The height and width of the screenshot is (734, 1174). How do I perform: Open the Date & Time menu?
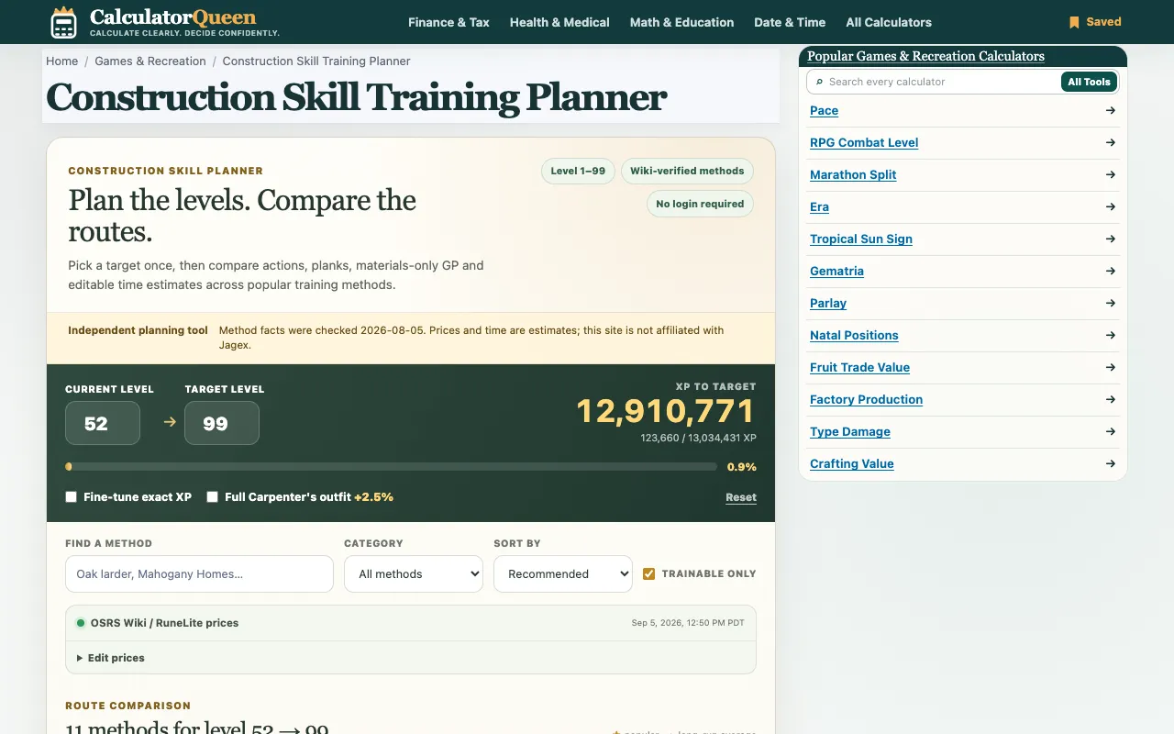[x=790, y=22]
